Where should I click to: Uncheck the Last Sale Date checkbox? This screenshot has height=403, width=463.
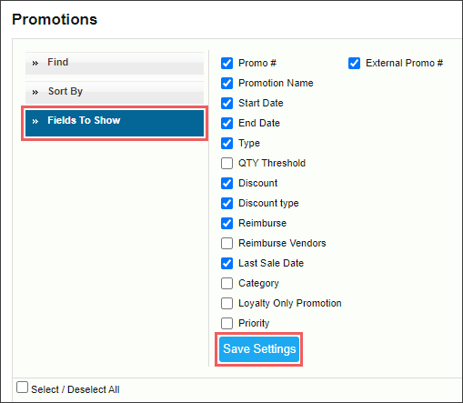[226, 264]
